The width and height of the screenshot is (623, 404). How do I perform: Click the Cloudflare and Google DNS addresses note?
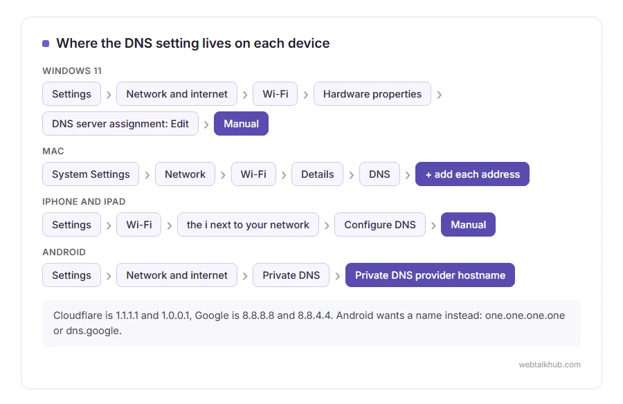click(311, 323)
